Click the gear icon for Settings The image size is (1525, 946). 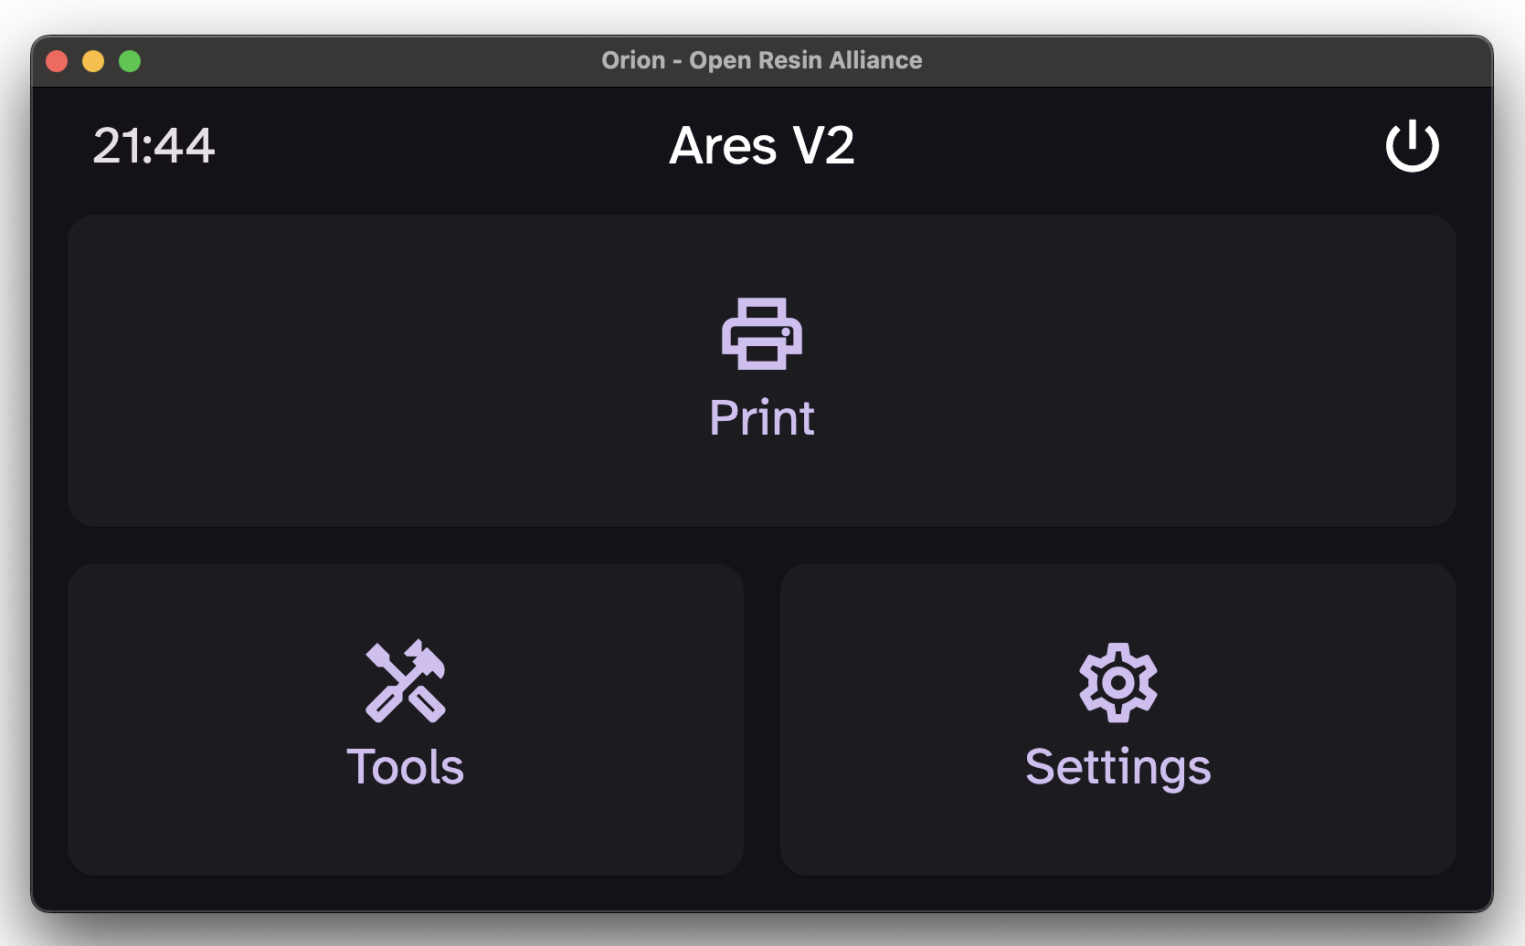coord(1117,682)
